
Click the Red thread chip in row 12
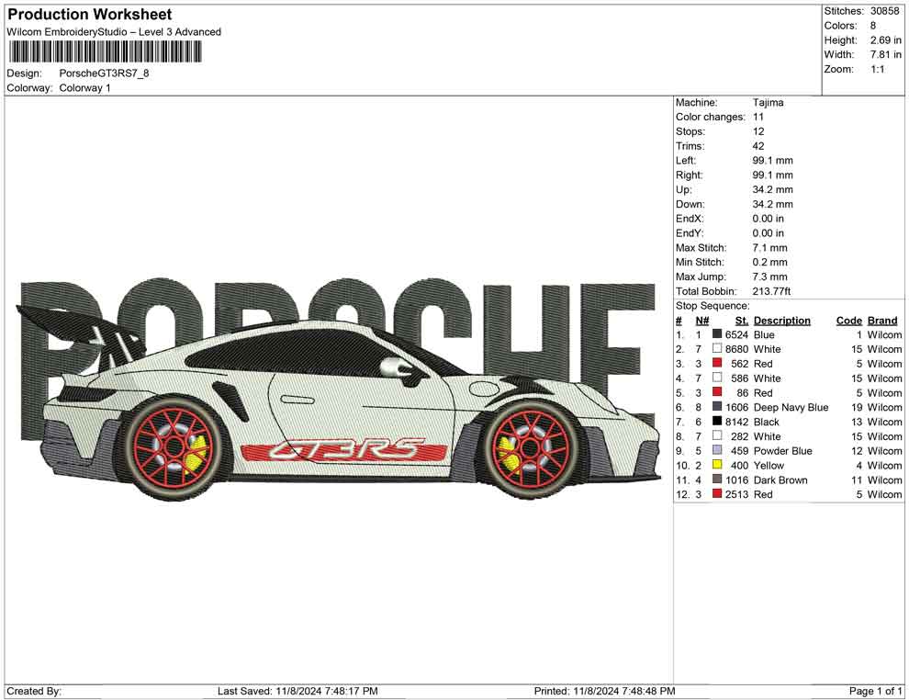716,494
